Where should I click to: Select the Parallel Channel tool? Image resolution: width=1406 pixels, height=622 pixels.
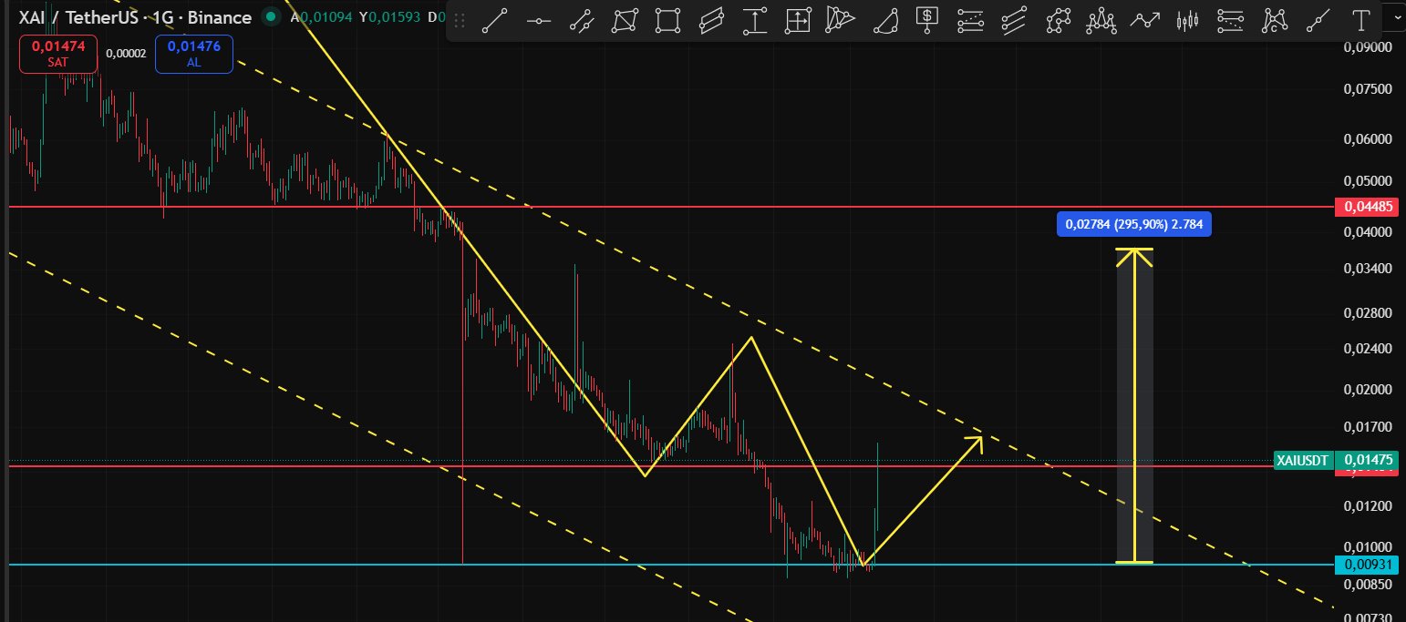(711, 20)
